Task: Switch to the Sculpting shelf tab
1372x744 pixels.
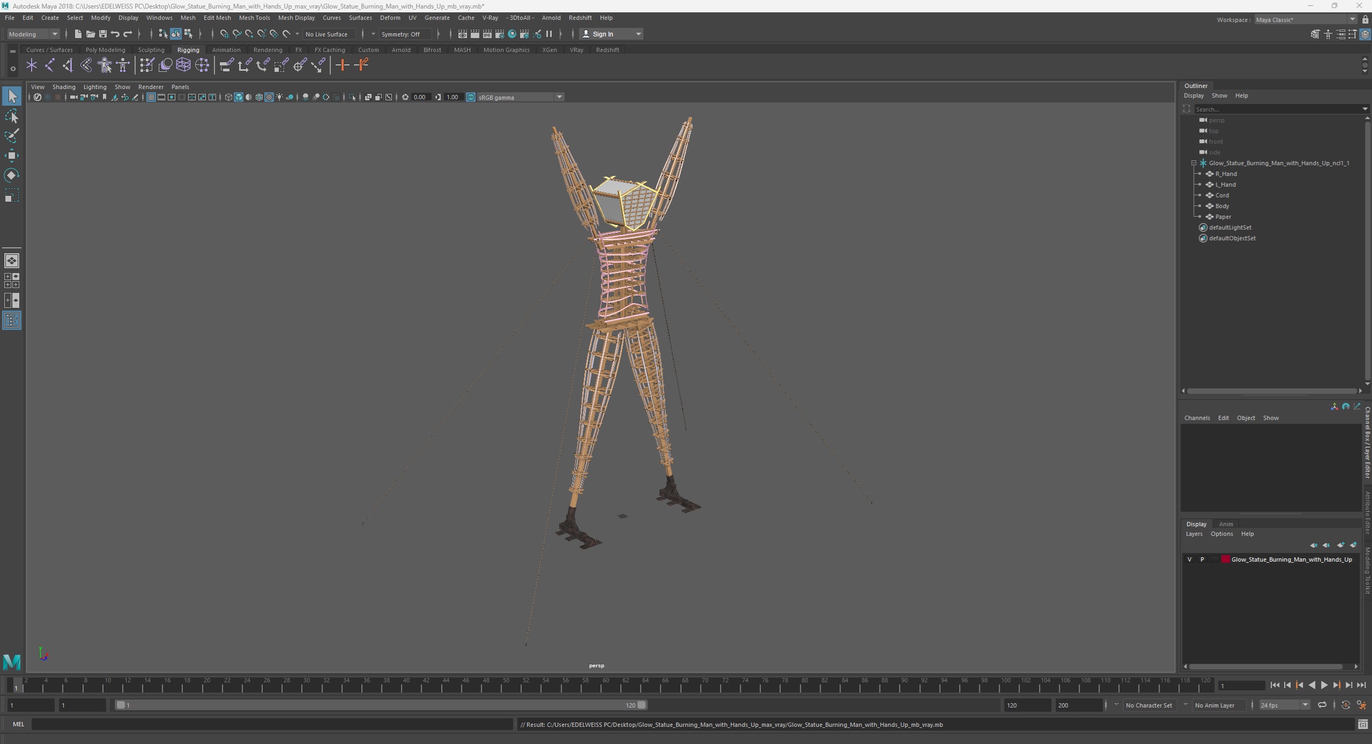Action: [151, 50]
